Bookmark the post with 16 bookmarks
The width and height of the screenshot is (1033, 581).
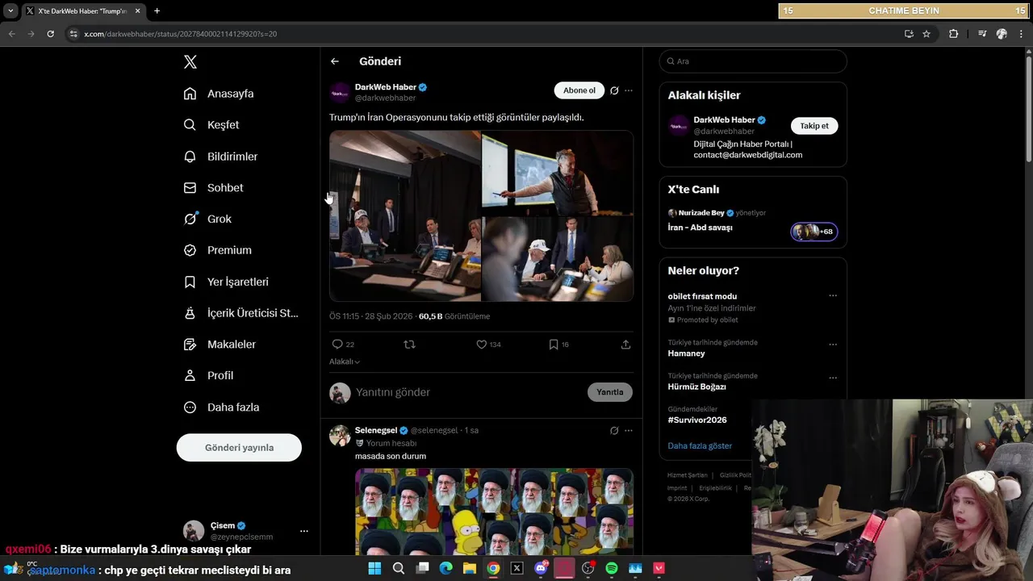coord(554,345)
